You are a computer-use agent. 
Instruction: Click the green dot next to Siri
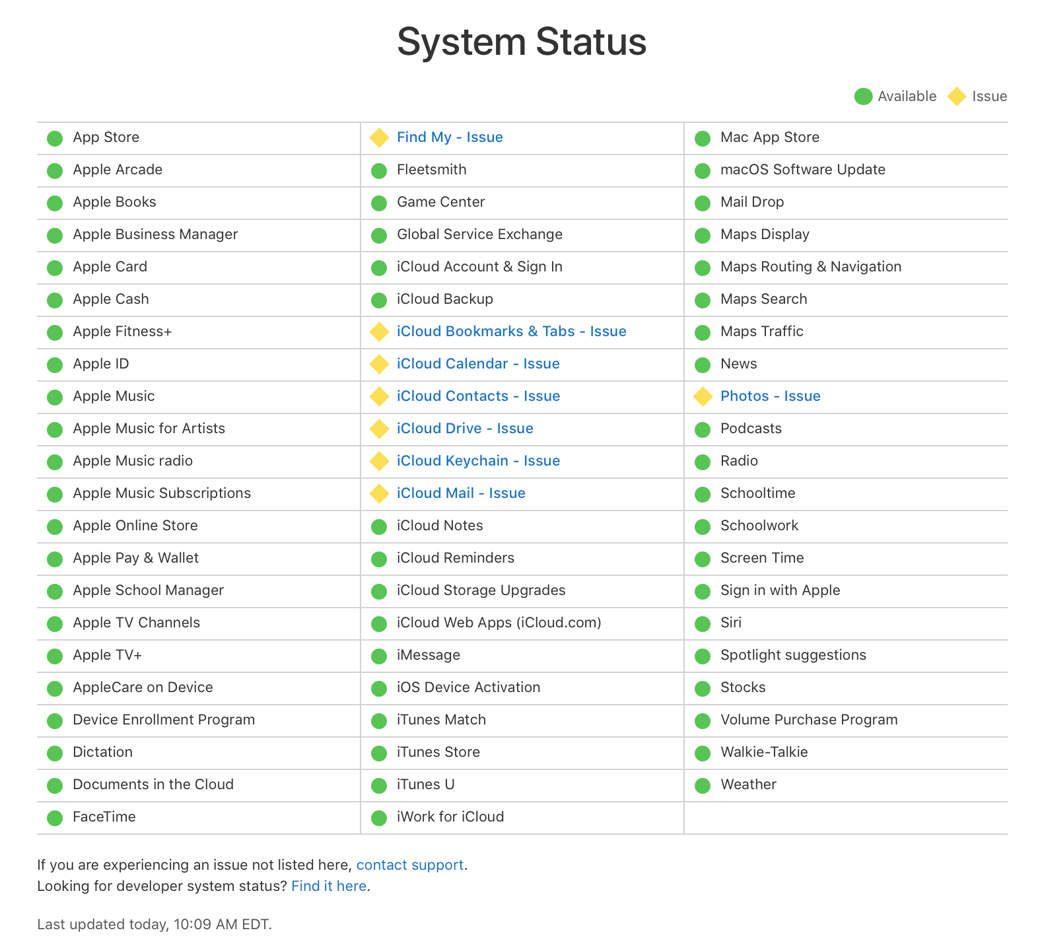coord(703,623)
